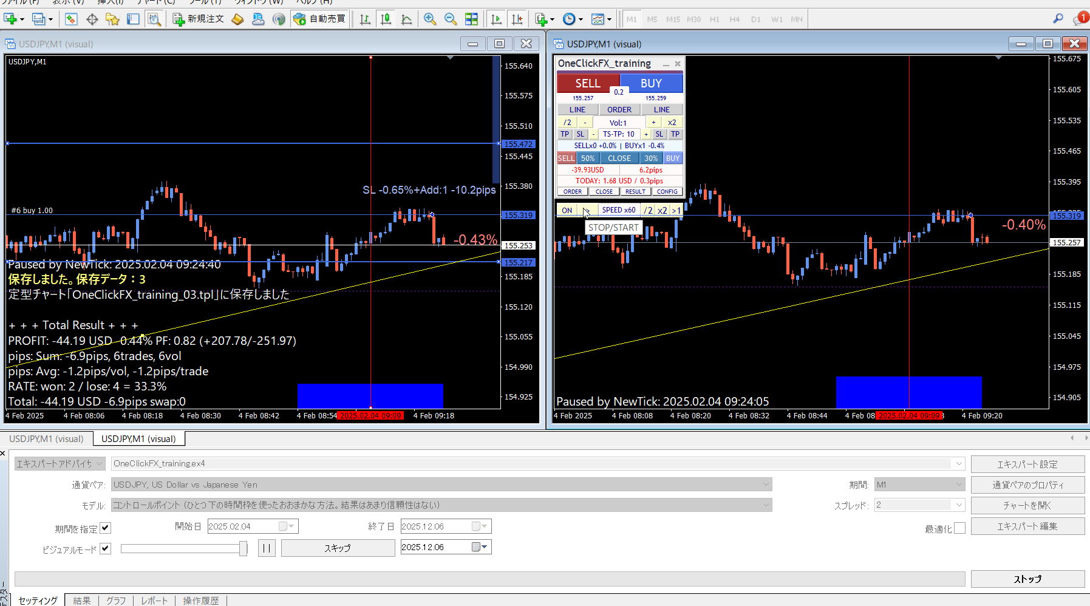The height and width of the screenshot is (606, 1090).
Task: Click the search magnifier at top right
Action: pyautogui.click(x=1058, y=19)
